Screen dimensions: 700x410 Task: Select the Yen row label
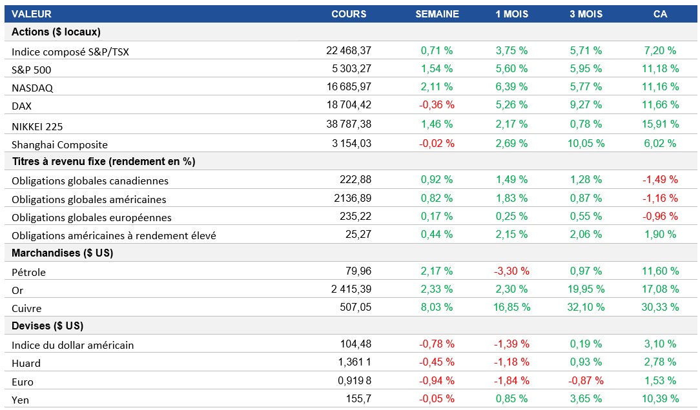tap(21, 400)
